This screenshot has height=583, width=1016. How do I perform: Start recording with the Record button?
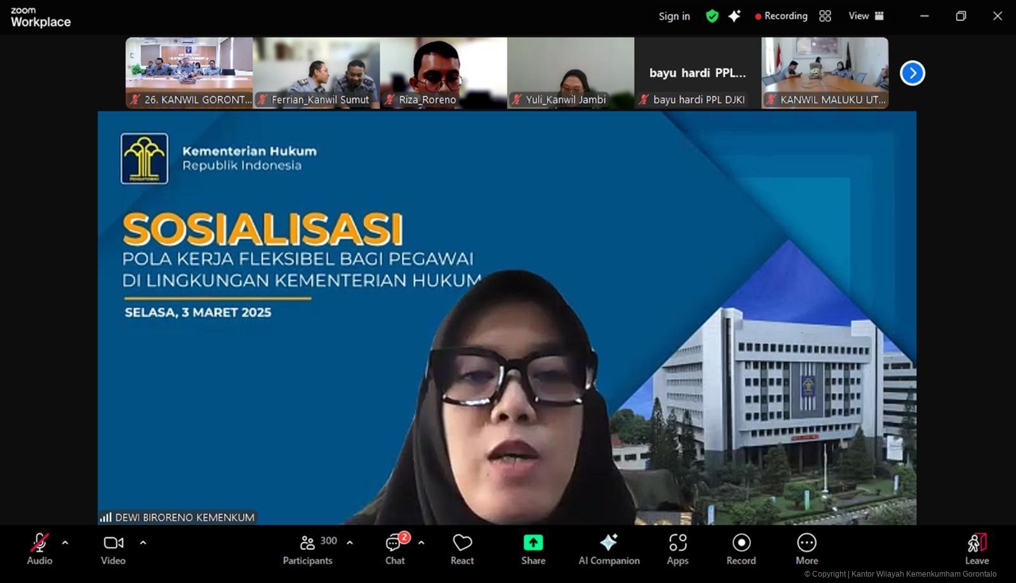pyautogui.click(x=741, y=549)
